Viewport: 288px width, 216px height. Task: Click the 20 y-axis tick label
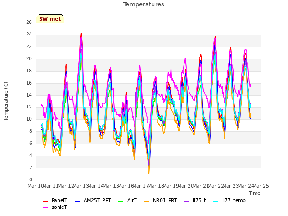pos(29,58)
